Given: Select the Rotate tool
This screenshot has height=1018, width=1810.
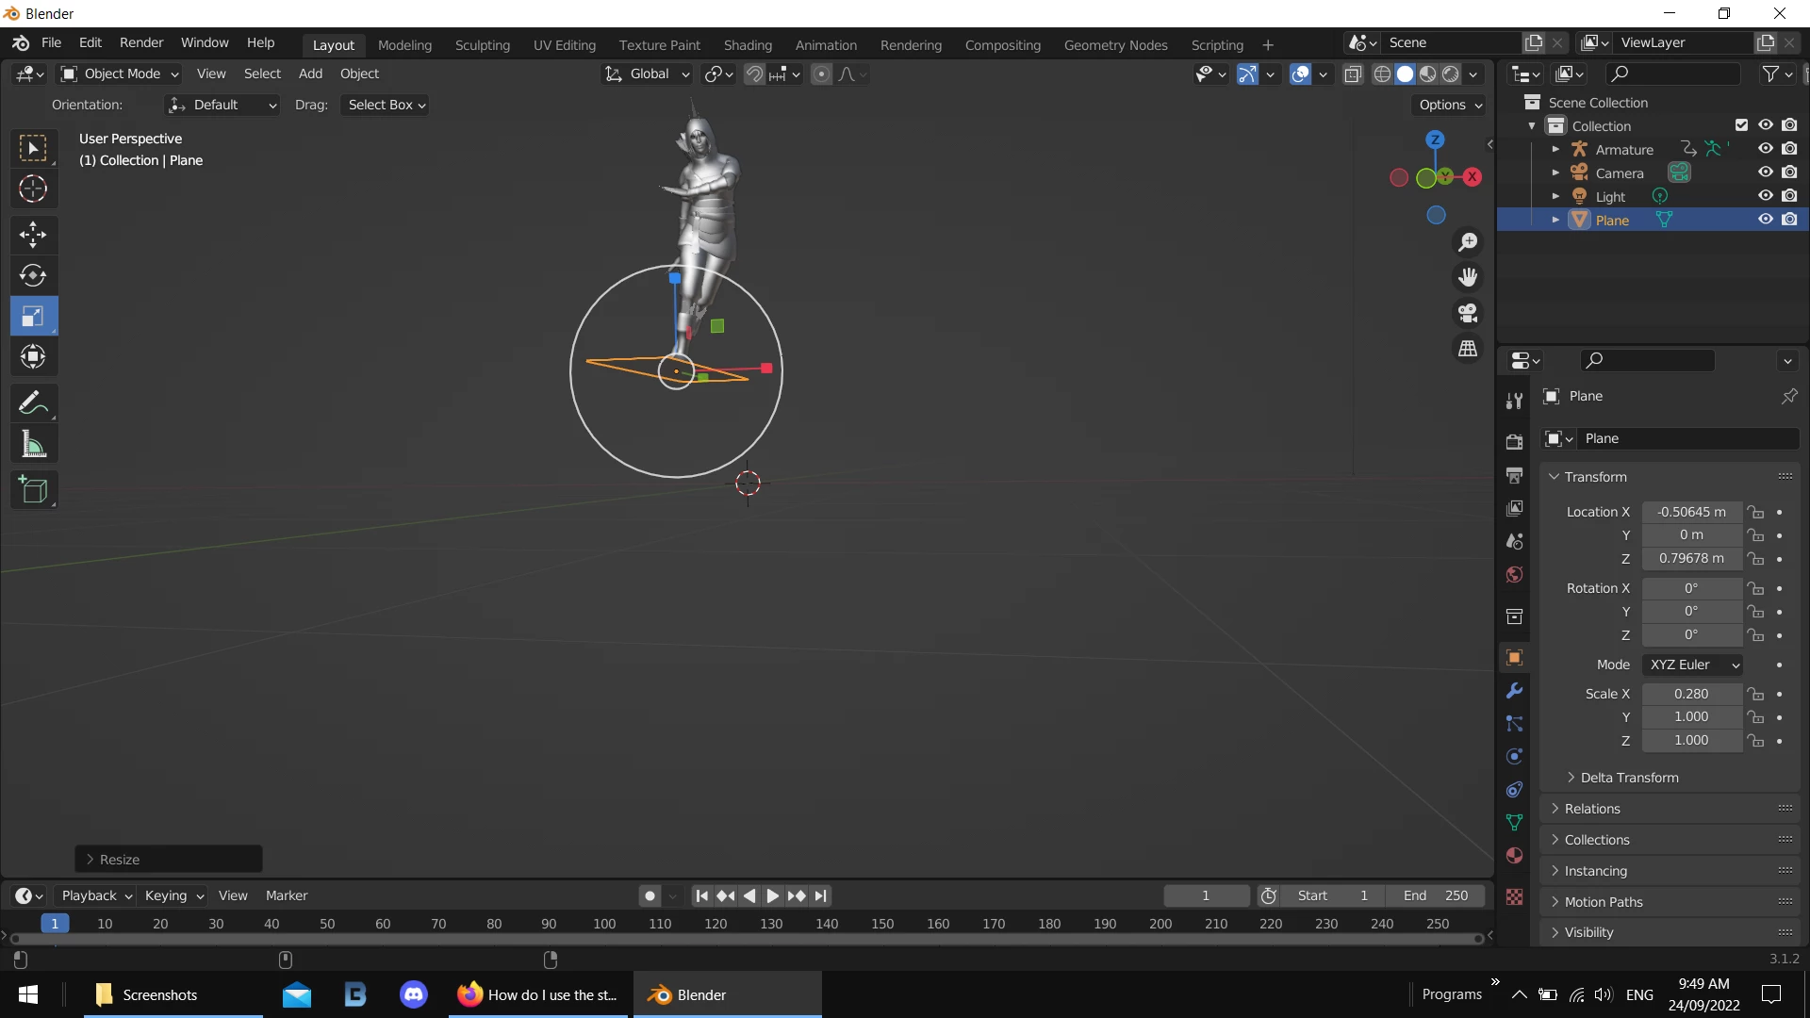Looking at the screenshot, I should (x=33, y=275).
